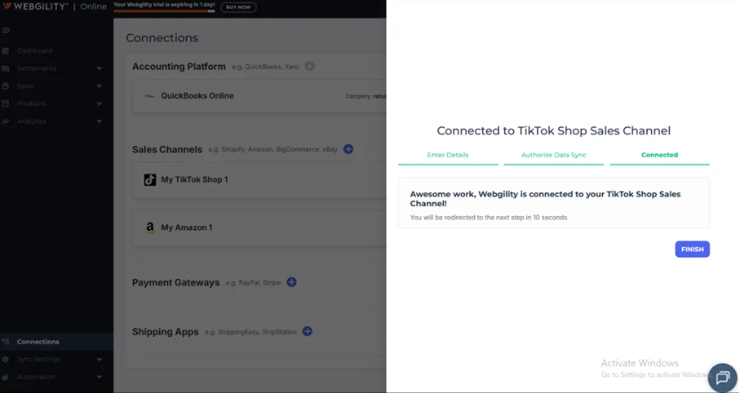This screenshot has height=393, width=739.
Task: Add an Accounting Platform with plus icon
Action: pyautogui.click(x=309, y=66)
